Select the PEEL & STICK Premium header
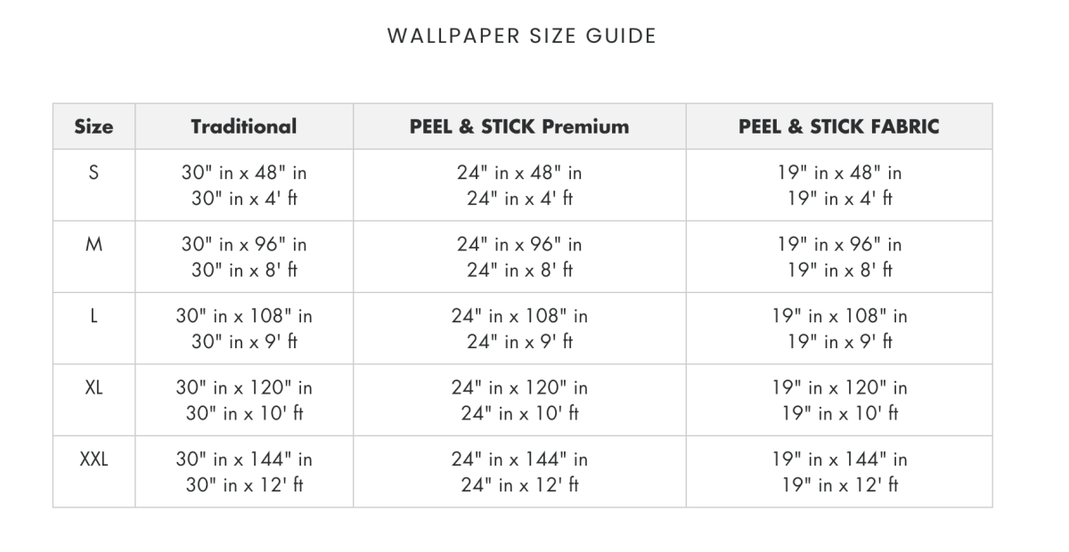Viewport: 1069px width, 552px height. (x=519, y=126)
